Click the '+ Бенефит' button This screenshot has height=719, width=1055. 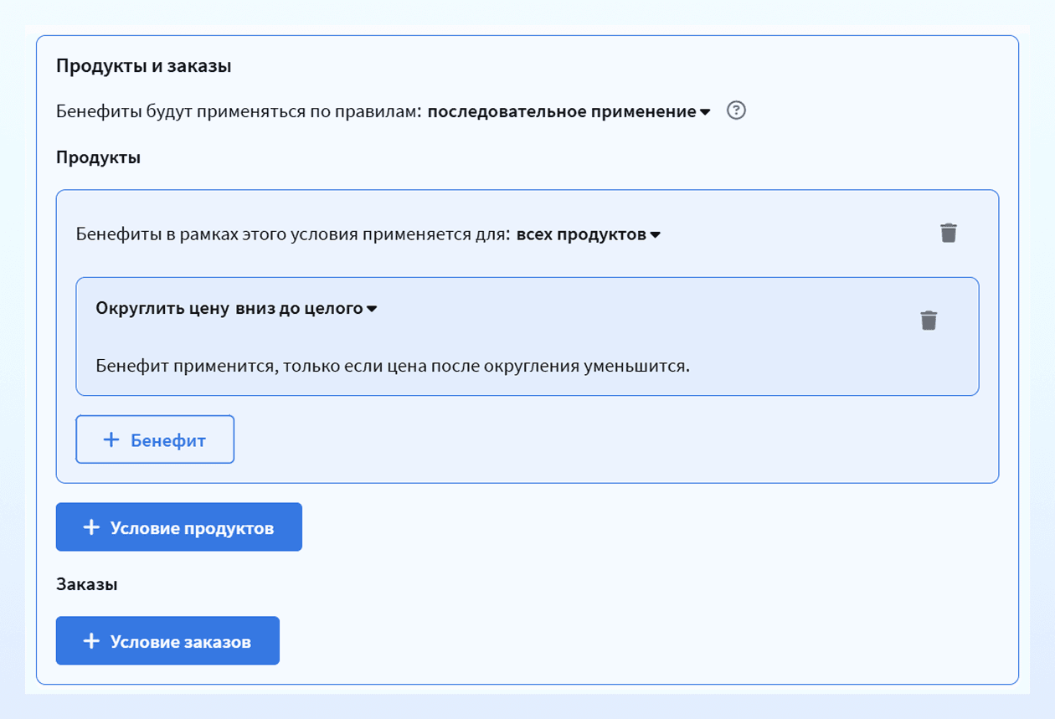pyautogui.click(x=155, y=439)
